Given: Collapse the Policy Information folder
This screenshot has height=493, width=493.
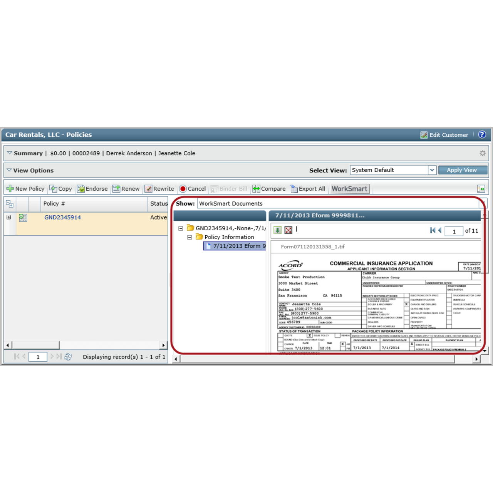Looking at the screenshot, I should pos(189,237).
